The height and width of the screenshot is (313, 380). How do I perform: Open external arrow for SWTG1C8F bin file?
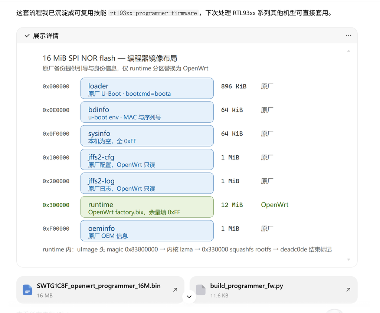[175, 290]
